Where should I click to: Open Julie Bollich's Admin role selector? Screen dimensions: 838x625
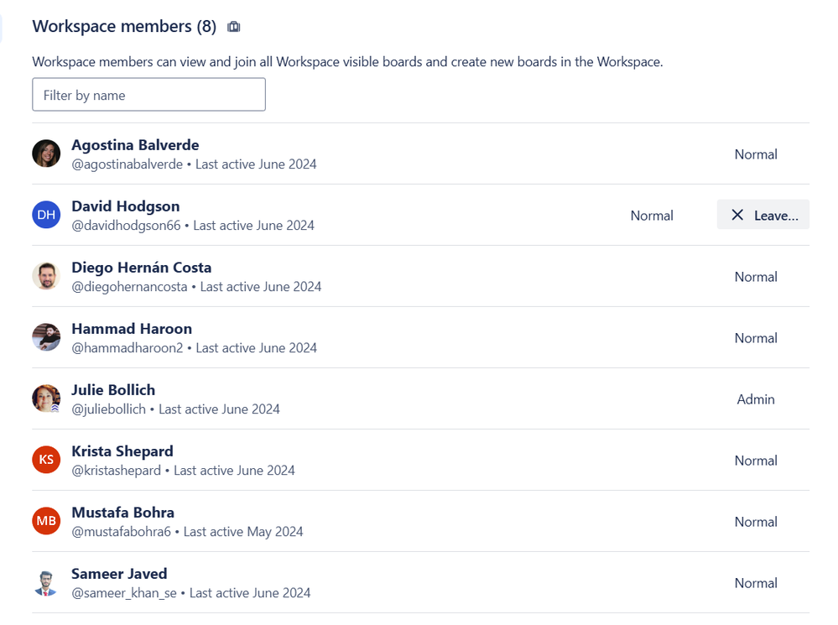point(756,399)
